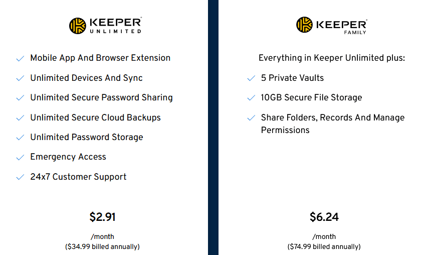427x255 pixels.
Task: Click checkmark next to Share Folders, Records
Action: pos(251,118)
